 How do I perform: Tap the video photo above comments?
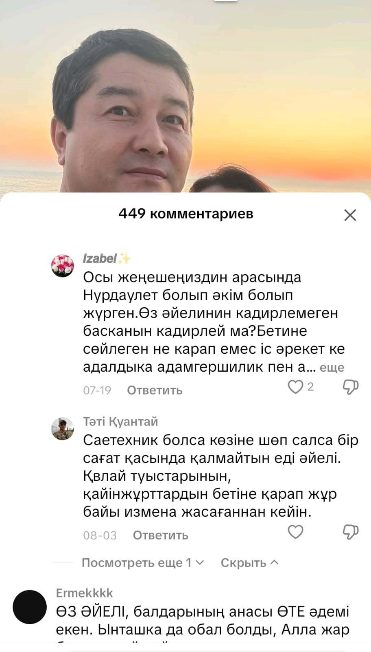185,96
